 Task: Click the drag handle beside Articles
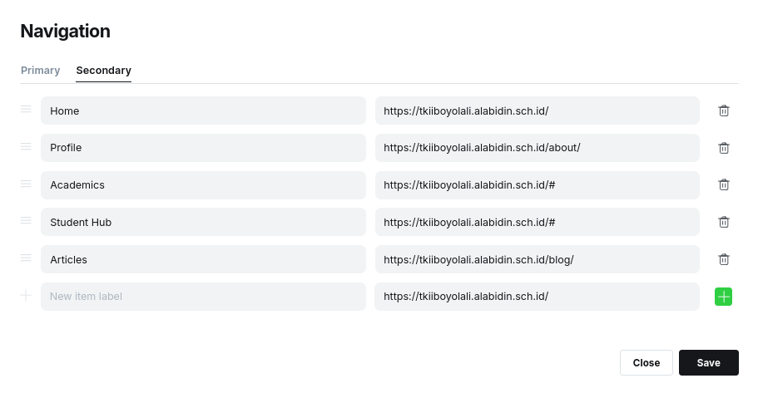click(26, 258)
